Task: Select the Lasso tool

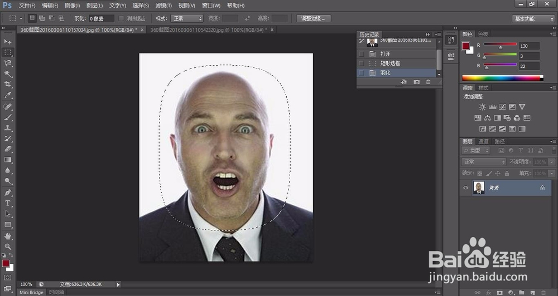Action: [x=7, y=63]
